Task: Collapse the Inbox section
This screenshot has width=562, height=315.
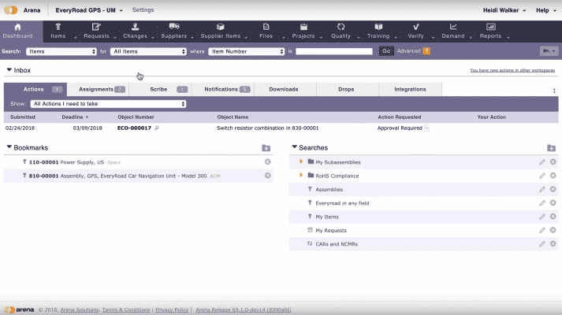Action: 9,70
